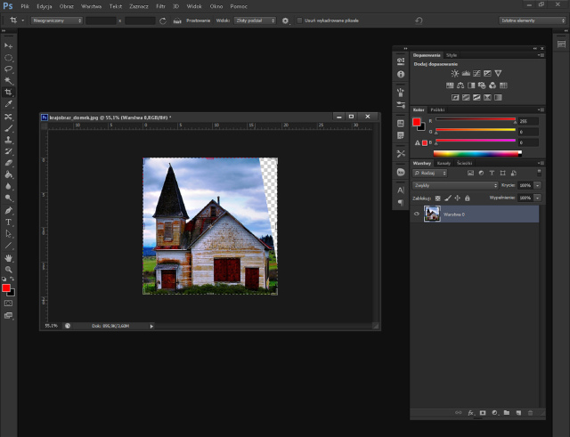
Task: Toggle lock position option
Action: [457, 198]
